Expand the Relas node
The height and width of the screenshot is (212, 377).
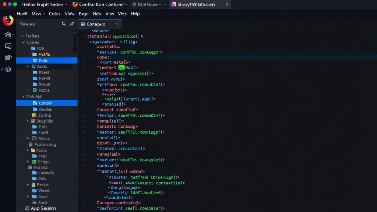click(28, 138)
